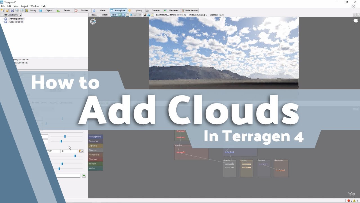Click Cameras in the node palette
Image resolution: width=360 pixels, height=203 pixels.
click(x=96, y=141)
